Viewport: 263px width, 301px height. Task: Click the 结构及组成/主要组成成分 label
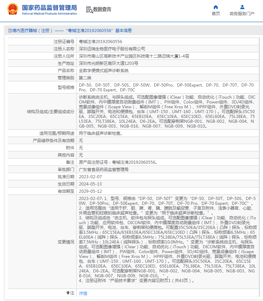click(x=51, y=111)
